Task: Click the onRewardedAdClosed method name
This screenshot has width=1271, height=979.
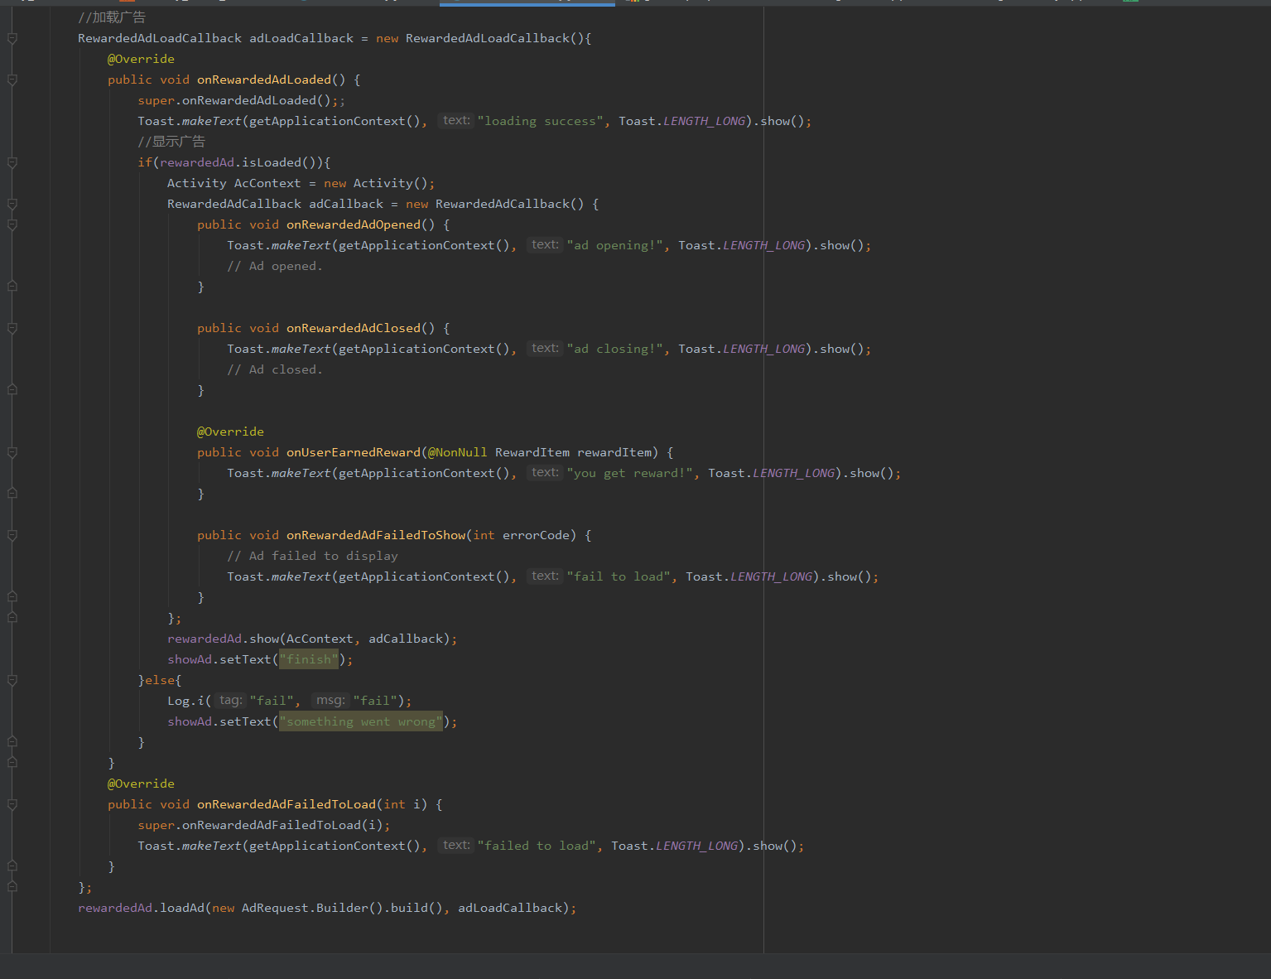Action: (354, 328)
